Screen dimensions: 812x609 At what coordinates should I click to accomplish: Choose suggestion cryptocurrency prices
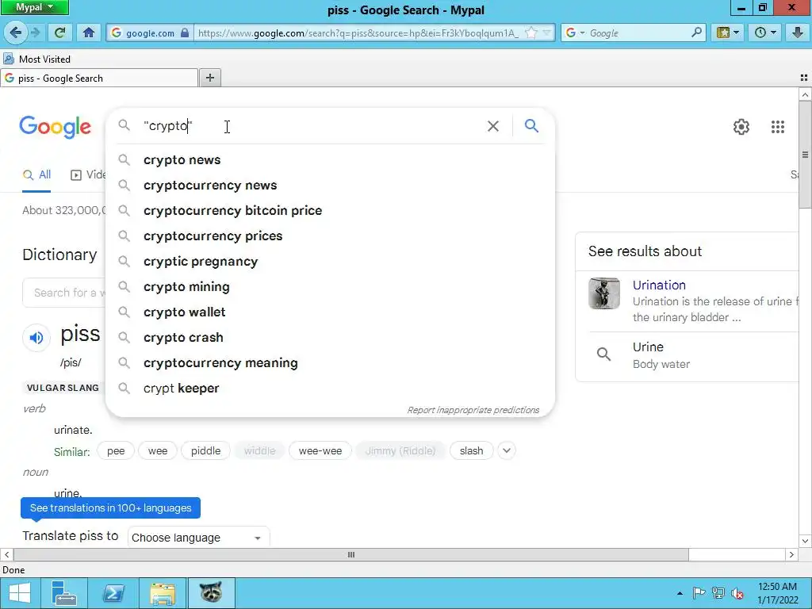coord(330,236)
